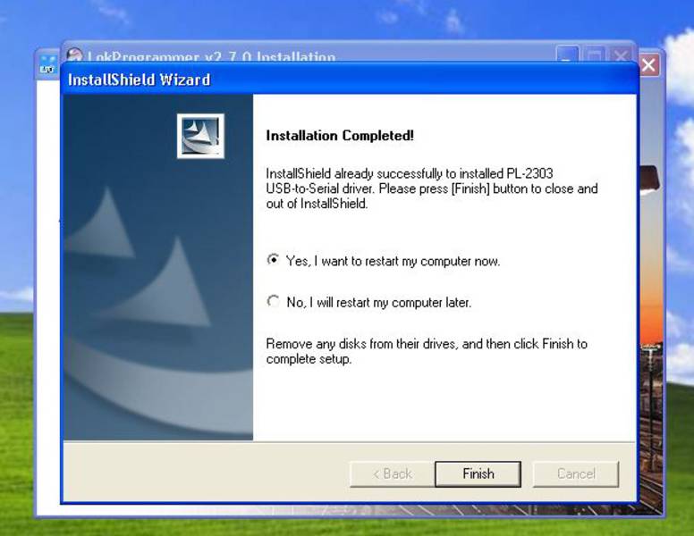Viewport: 694px width, 536px height.
Task: Click the LokProgrammer installation window title icon
Action: 75,54
